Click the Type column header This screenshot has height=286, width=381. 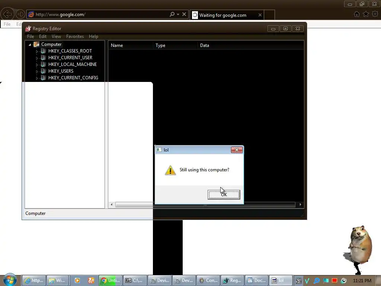click(x=176, y=45)
